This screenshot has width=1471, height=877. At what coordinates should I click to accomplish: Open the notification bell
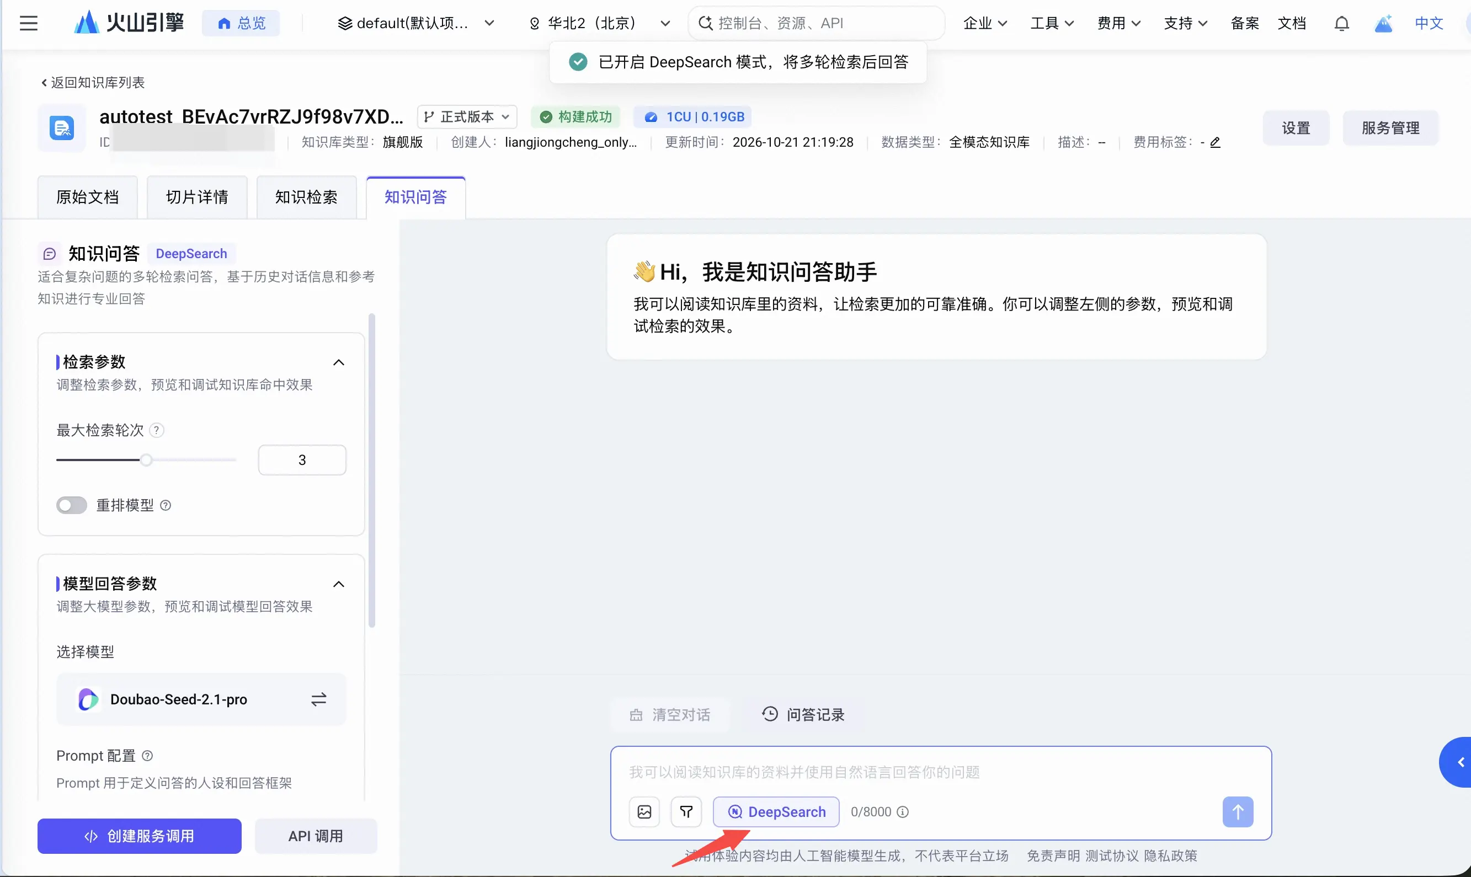1341,23
